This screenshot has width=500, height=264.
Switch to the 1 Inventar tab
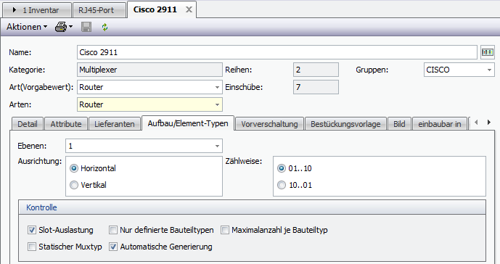click(x=37, y=10)
